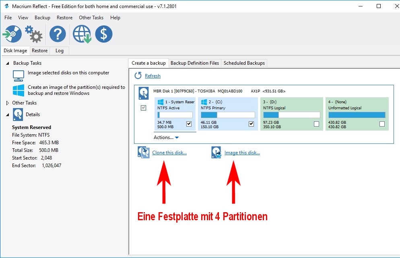The height and width of the screenshot is (258, 400).
Task: Select the Create a backup tab
Action: coord(148,63)
